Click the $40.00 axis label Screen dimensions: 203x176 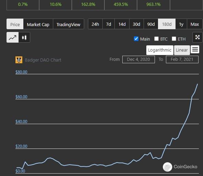[x=21, y=122]
